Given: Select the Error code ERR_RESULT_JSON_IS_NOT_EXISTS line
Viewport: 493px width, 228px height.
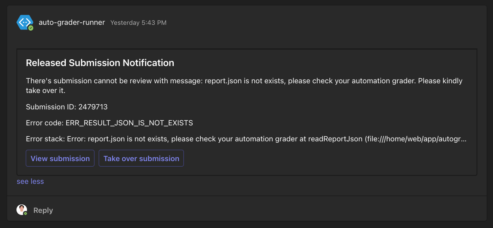Looking at the screenshot, I should [x=109, y=123].
